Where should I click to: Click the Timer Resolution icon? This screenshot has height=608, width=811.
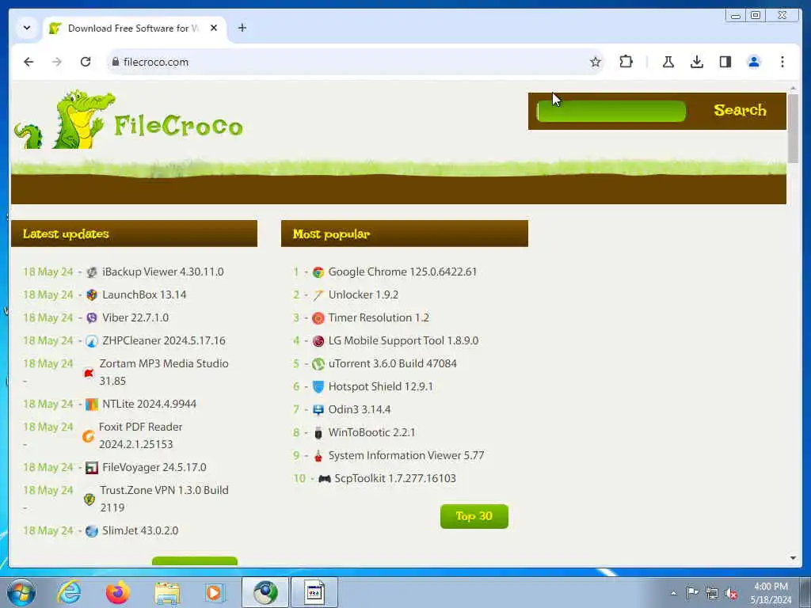[x=318, y=318]
